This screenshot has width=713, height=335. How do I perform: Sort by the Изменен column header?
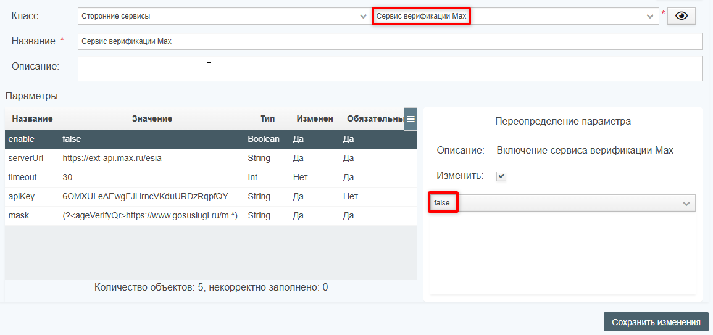[315, 118]
